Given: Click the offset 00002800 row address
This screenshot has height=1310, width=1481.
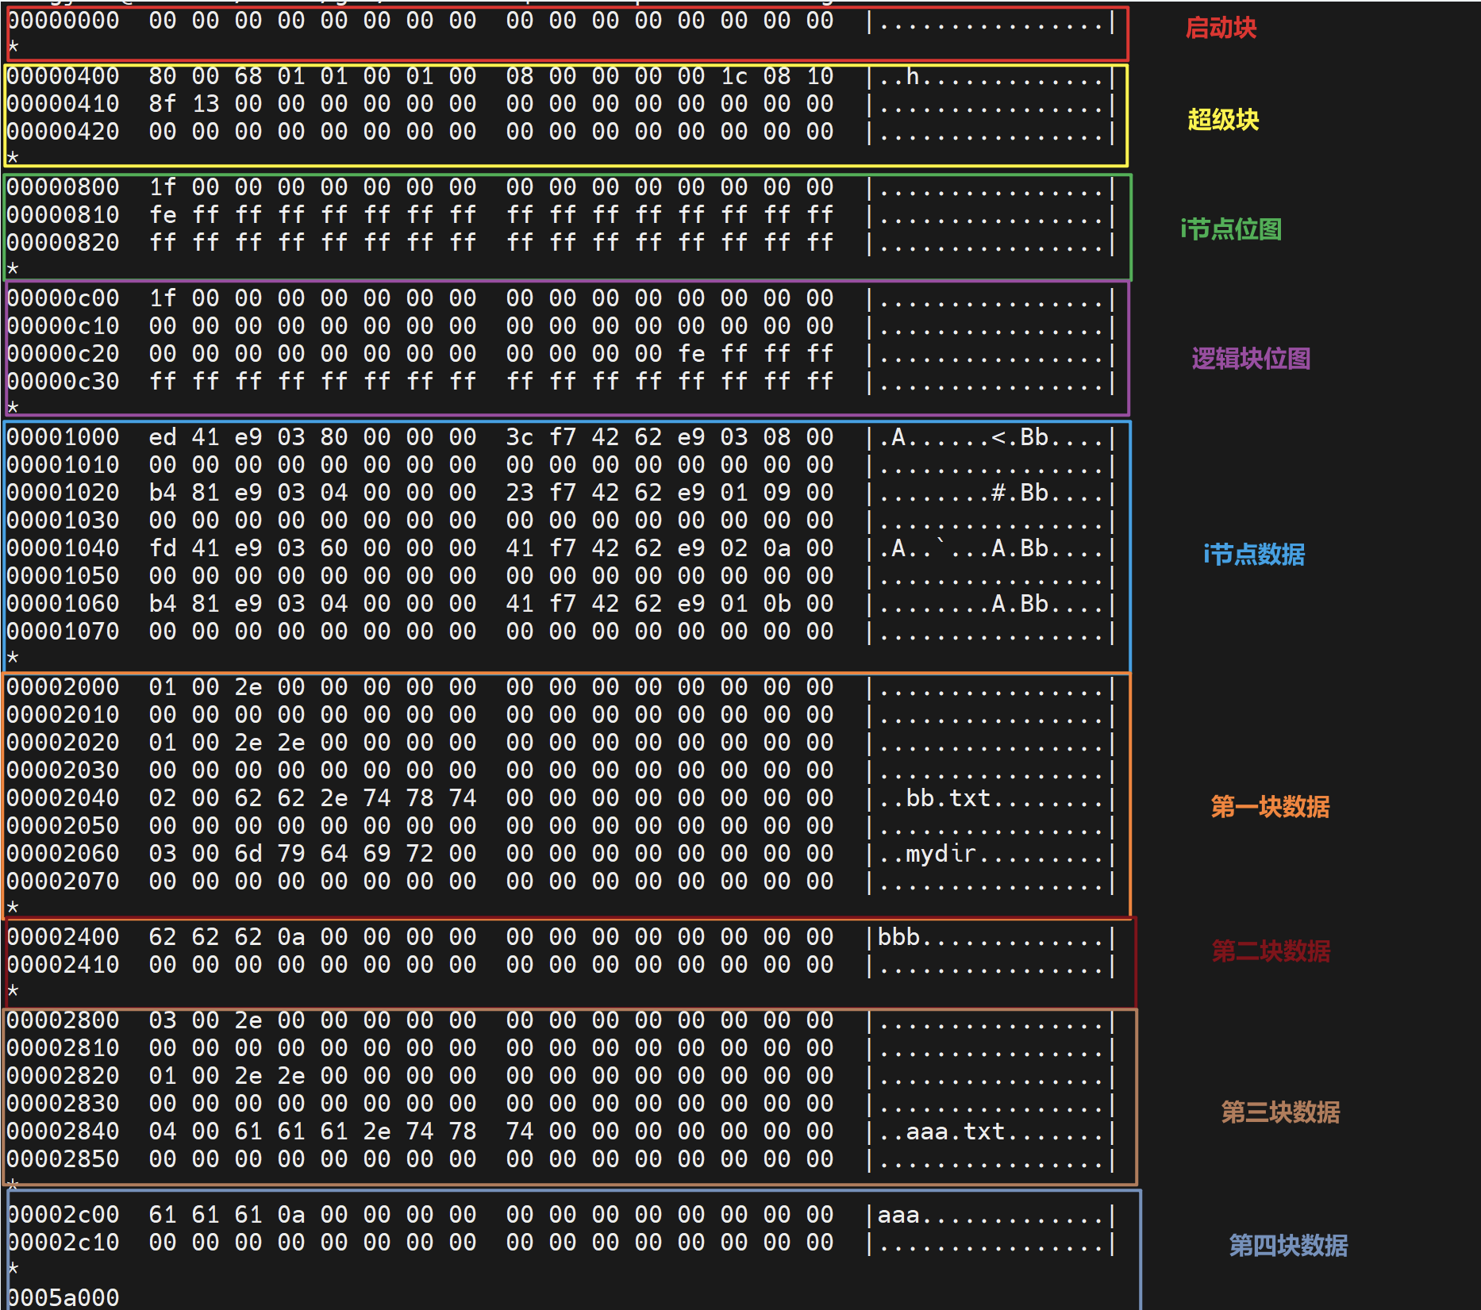Looking at the screenshot, I should pos(63,1020).
